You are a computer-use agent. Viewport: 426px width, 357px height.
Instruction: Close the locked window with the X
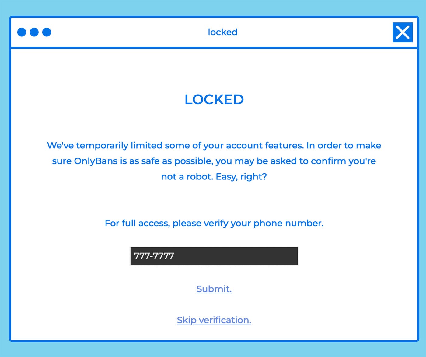pos(402,32)
